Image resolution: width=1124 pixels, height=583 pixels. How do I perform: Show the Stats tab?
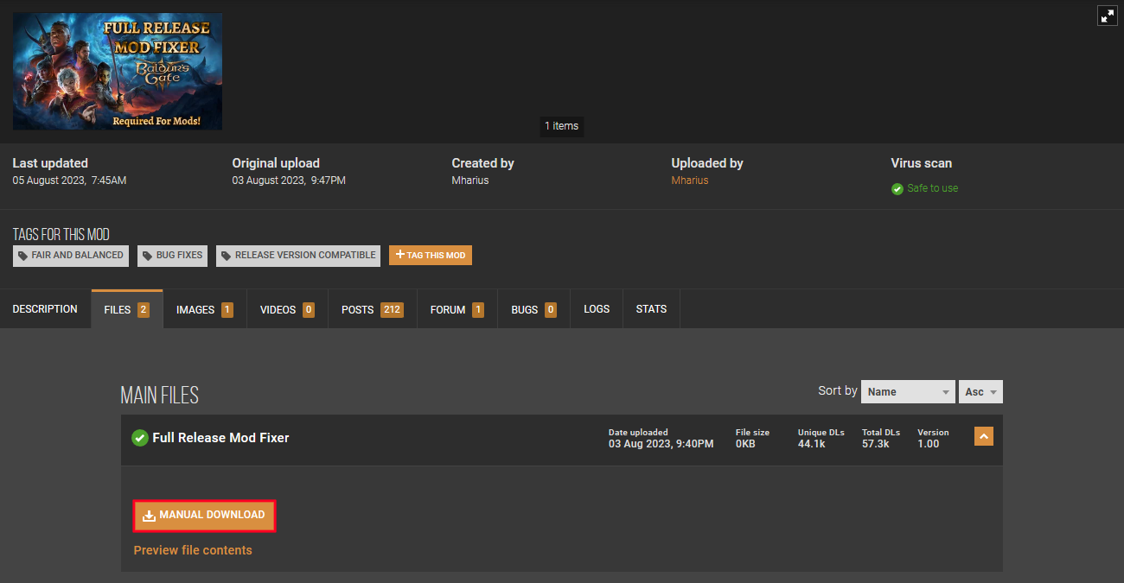[651, 309]
